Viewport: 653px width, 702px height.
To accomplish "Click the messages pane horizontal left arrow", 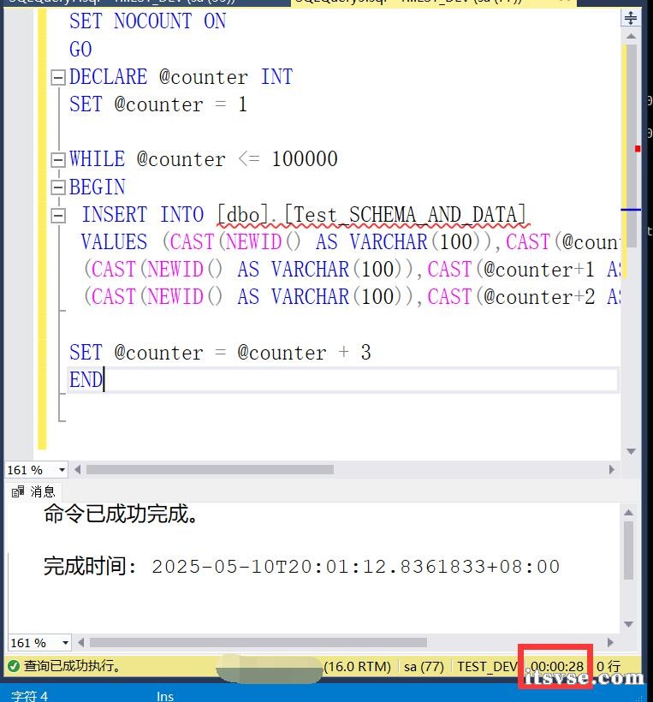I will pos(80,643).
